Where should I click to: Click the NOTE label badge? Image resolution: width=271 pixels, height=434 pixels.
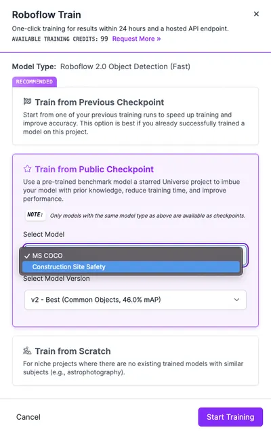point(35,214)
